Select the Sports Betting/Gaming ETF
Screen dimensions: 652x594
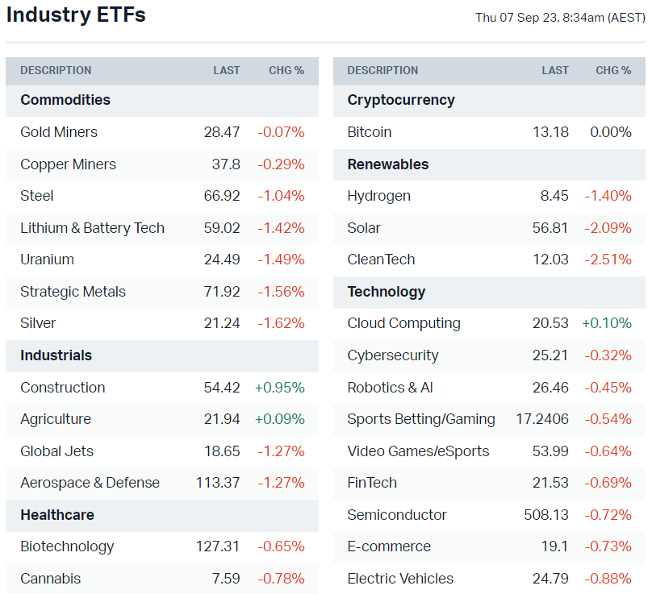pos(421,419)
